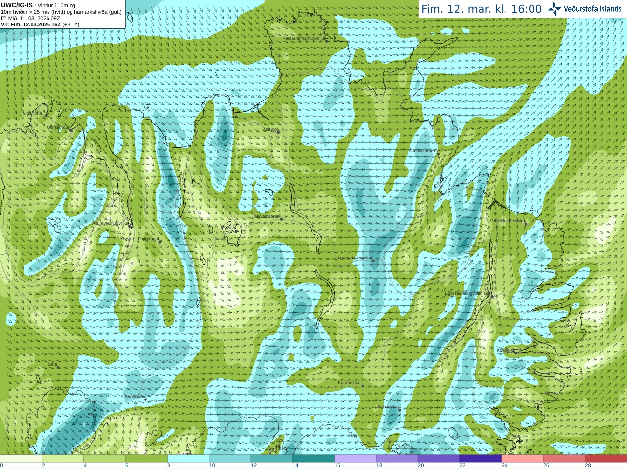
Task: Click the Vatnsskarð eystra station label
Action: tap(507, 221)
